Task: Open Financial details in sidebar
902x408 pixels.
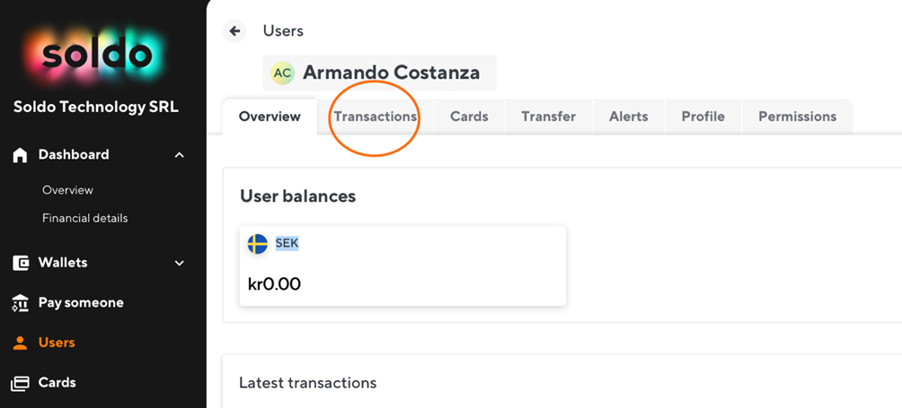Action: click(84, 218)
